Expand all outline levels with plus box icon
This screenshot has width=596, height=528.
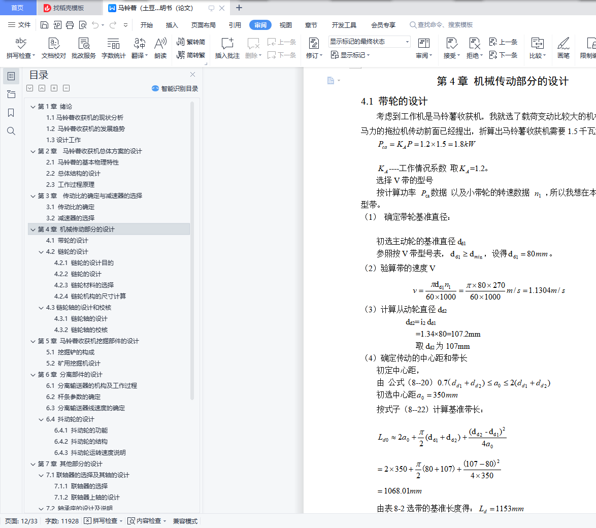54,88
